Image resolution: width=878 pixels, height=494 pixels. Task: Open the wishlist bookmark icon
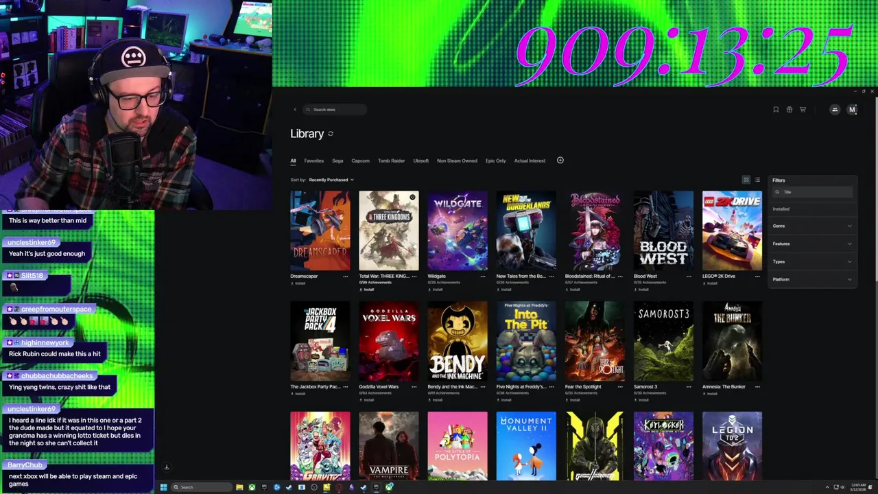(776, 110)
